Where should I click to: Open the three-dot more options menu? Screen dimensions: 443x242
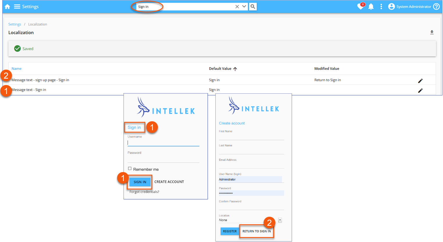(x=381, y=7)
